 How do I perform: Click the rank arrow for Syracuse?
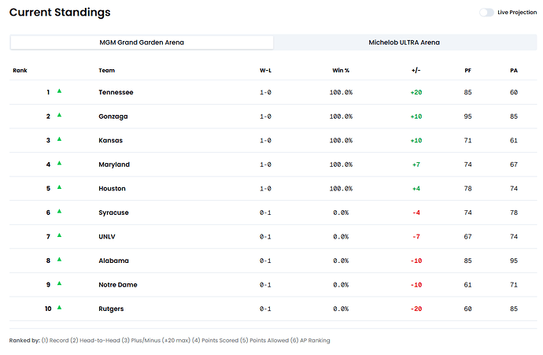point(59,212)
